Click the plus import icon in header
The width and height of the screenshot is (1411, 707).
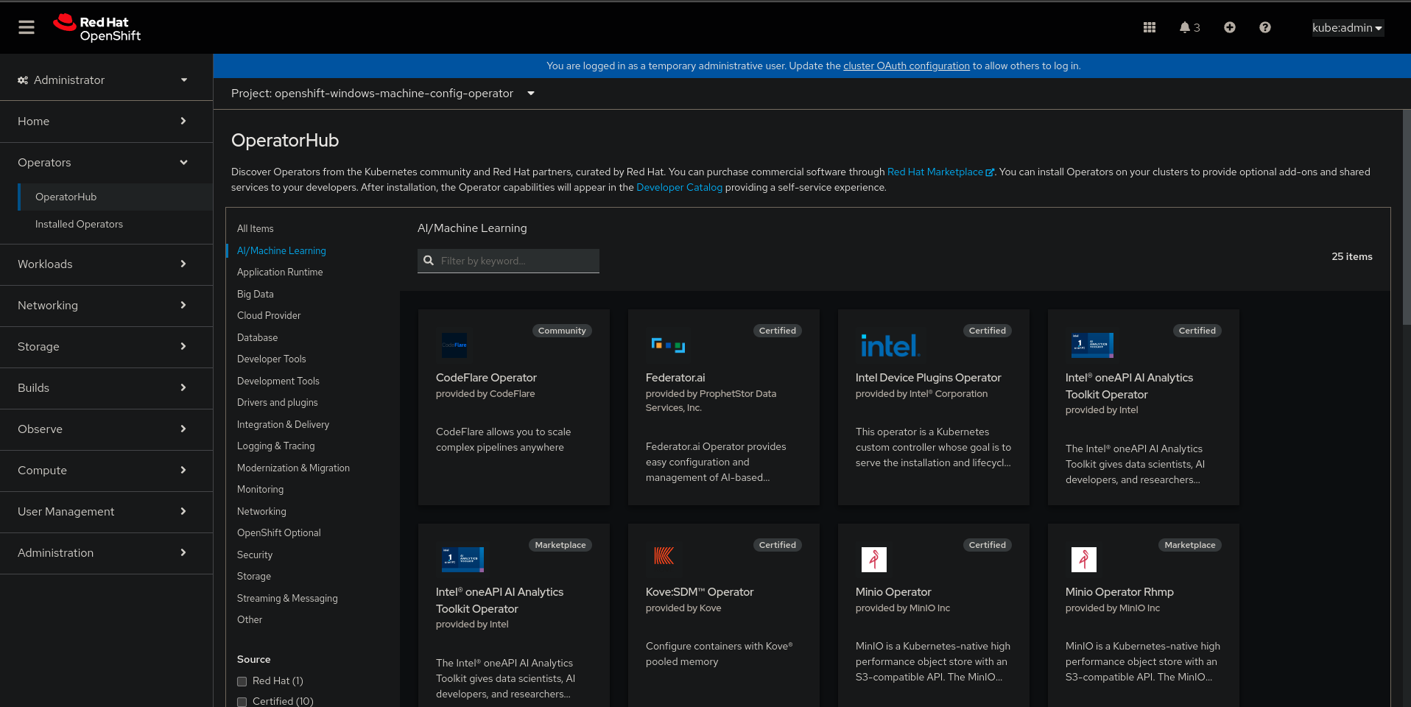pos(1229,27)
